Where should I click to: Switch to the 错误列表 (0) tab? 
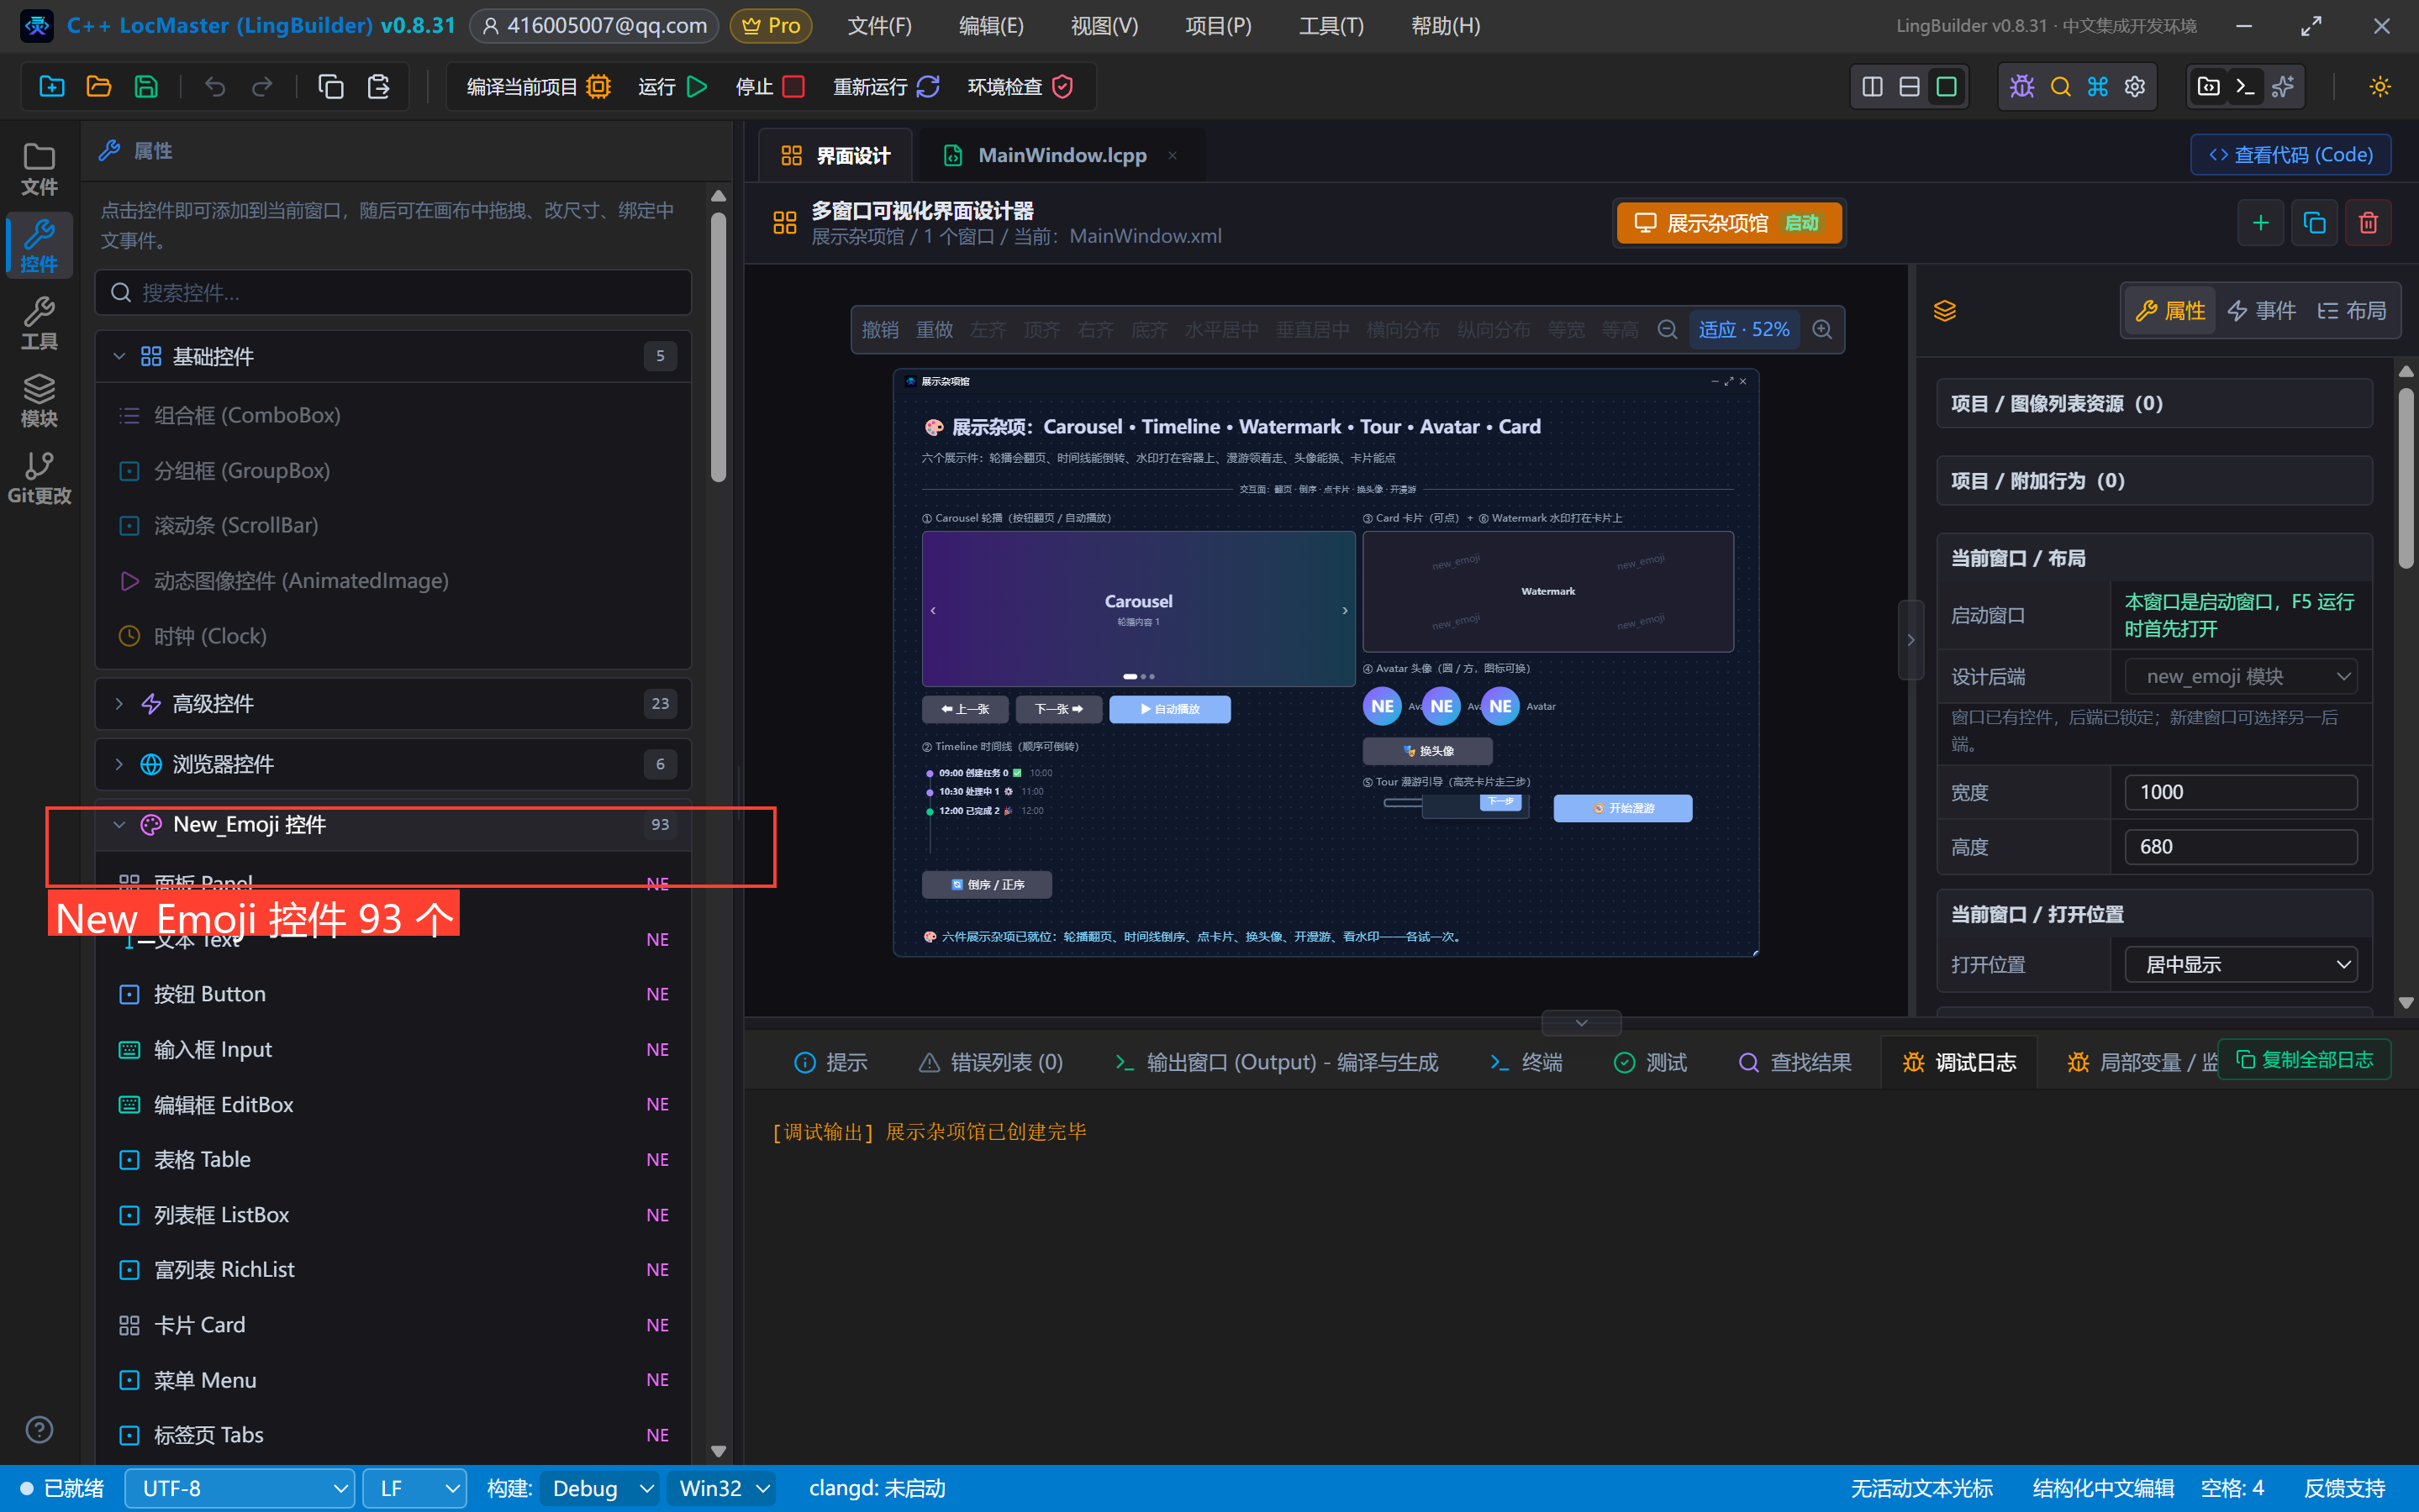click(992, 1062)
